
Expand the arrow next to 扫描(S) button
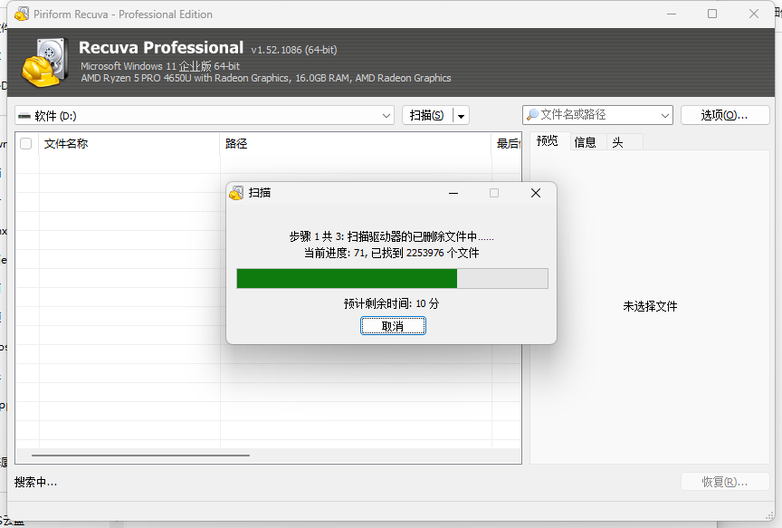pos(462,116)
